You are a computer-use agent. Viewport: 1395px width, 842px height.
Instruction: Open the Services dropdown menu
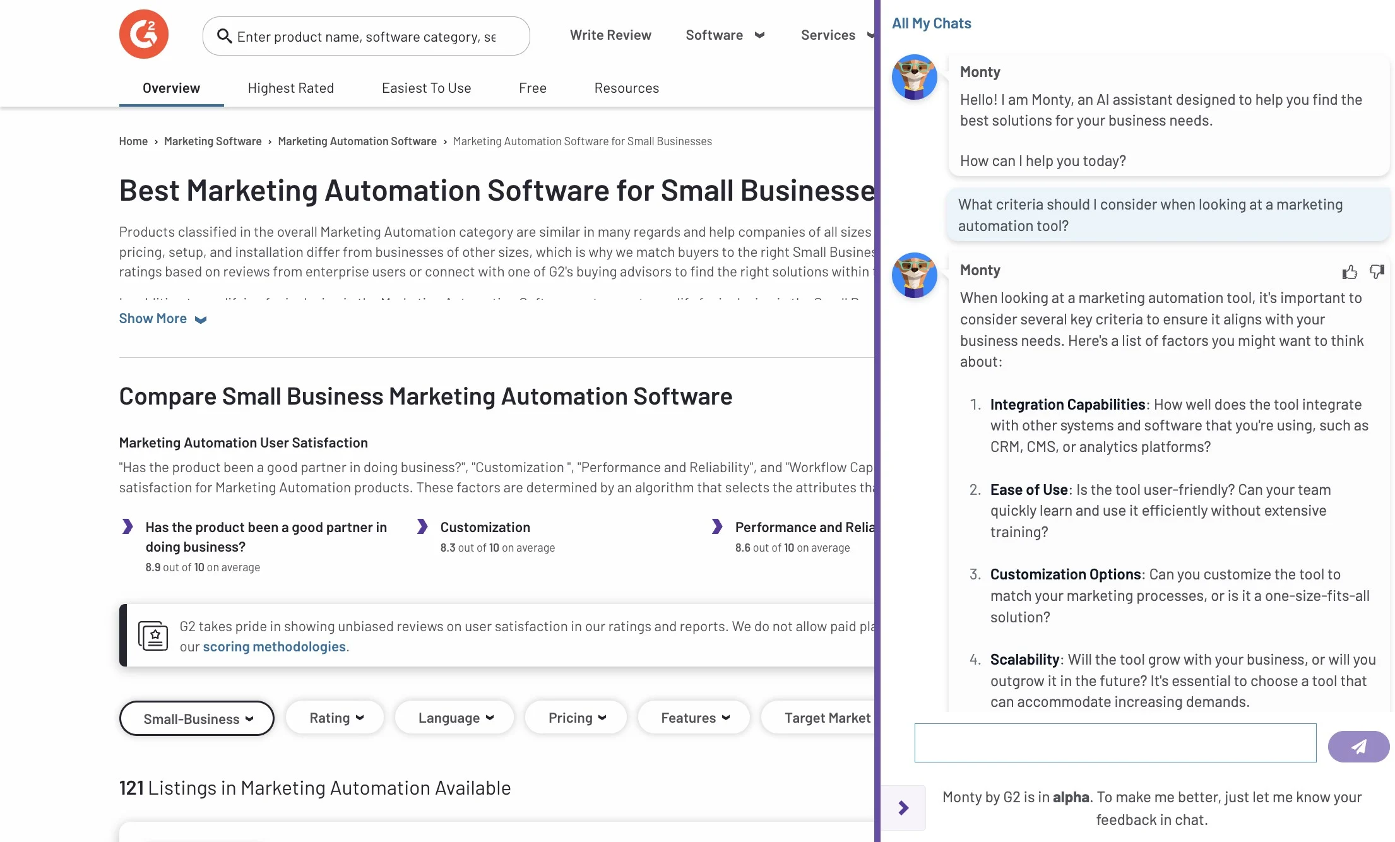(837, 35)
